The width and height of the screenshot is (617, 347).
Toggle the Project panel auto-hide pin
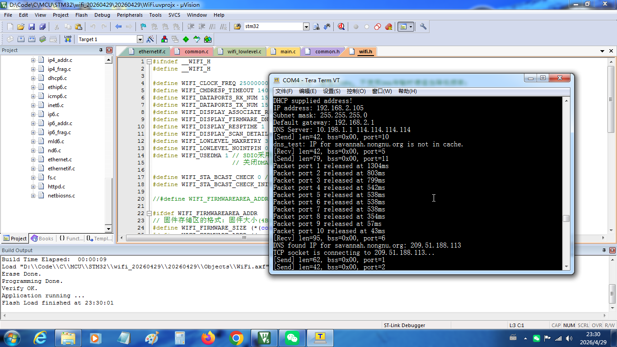click(101, 50)
